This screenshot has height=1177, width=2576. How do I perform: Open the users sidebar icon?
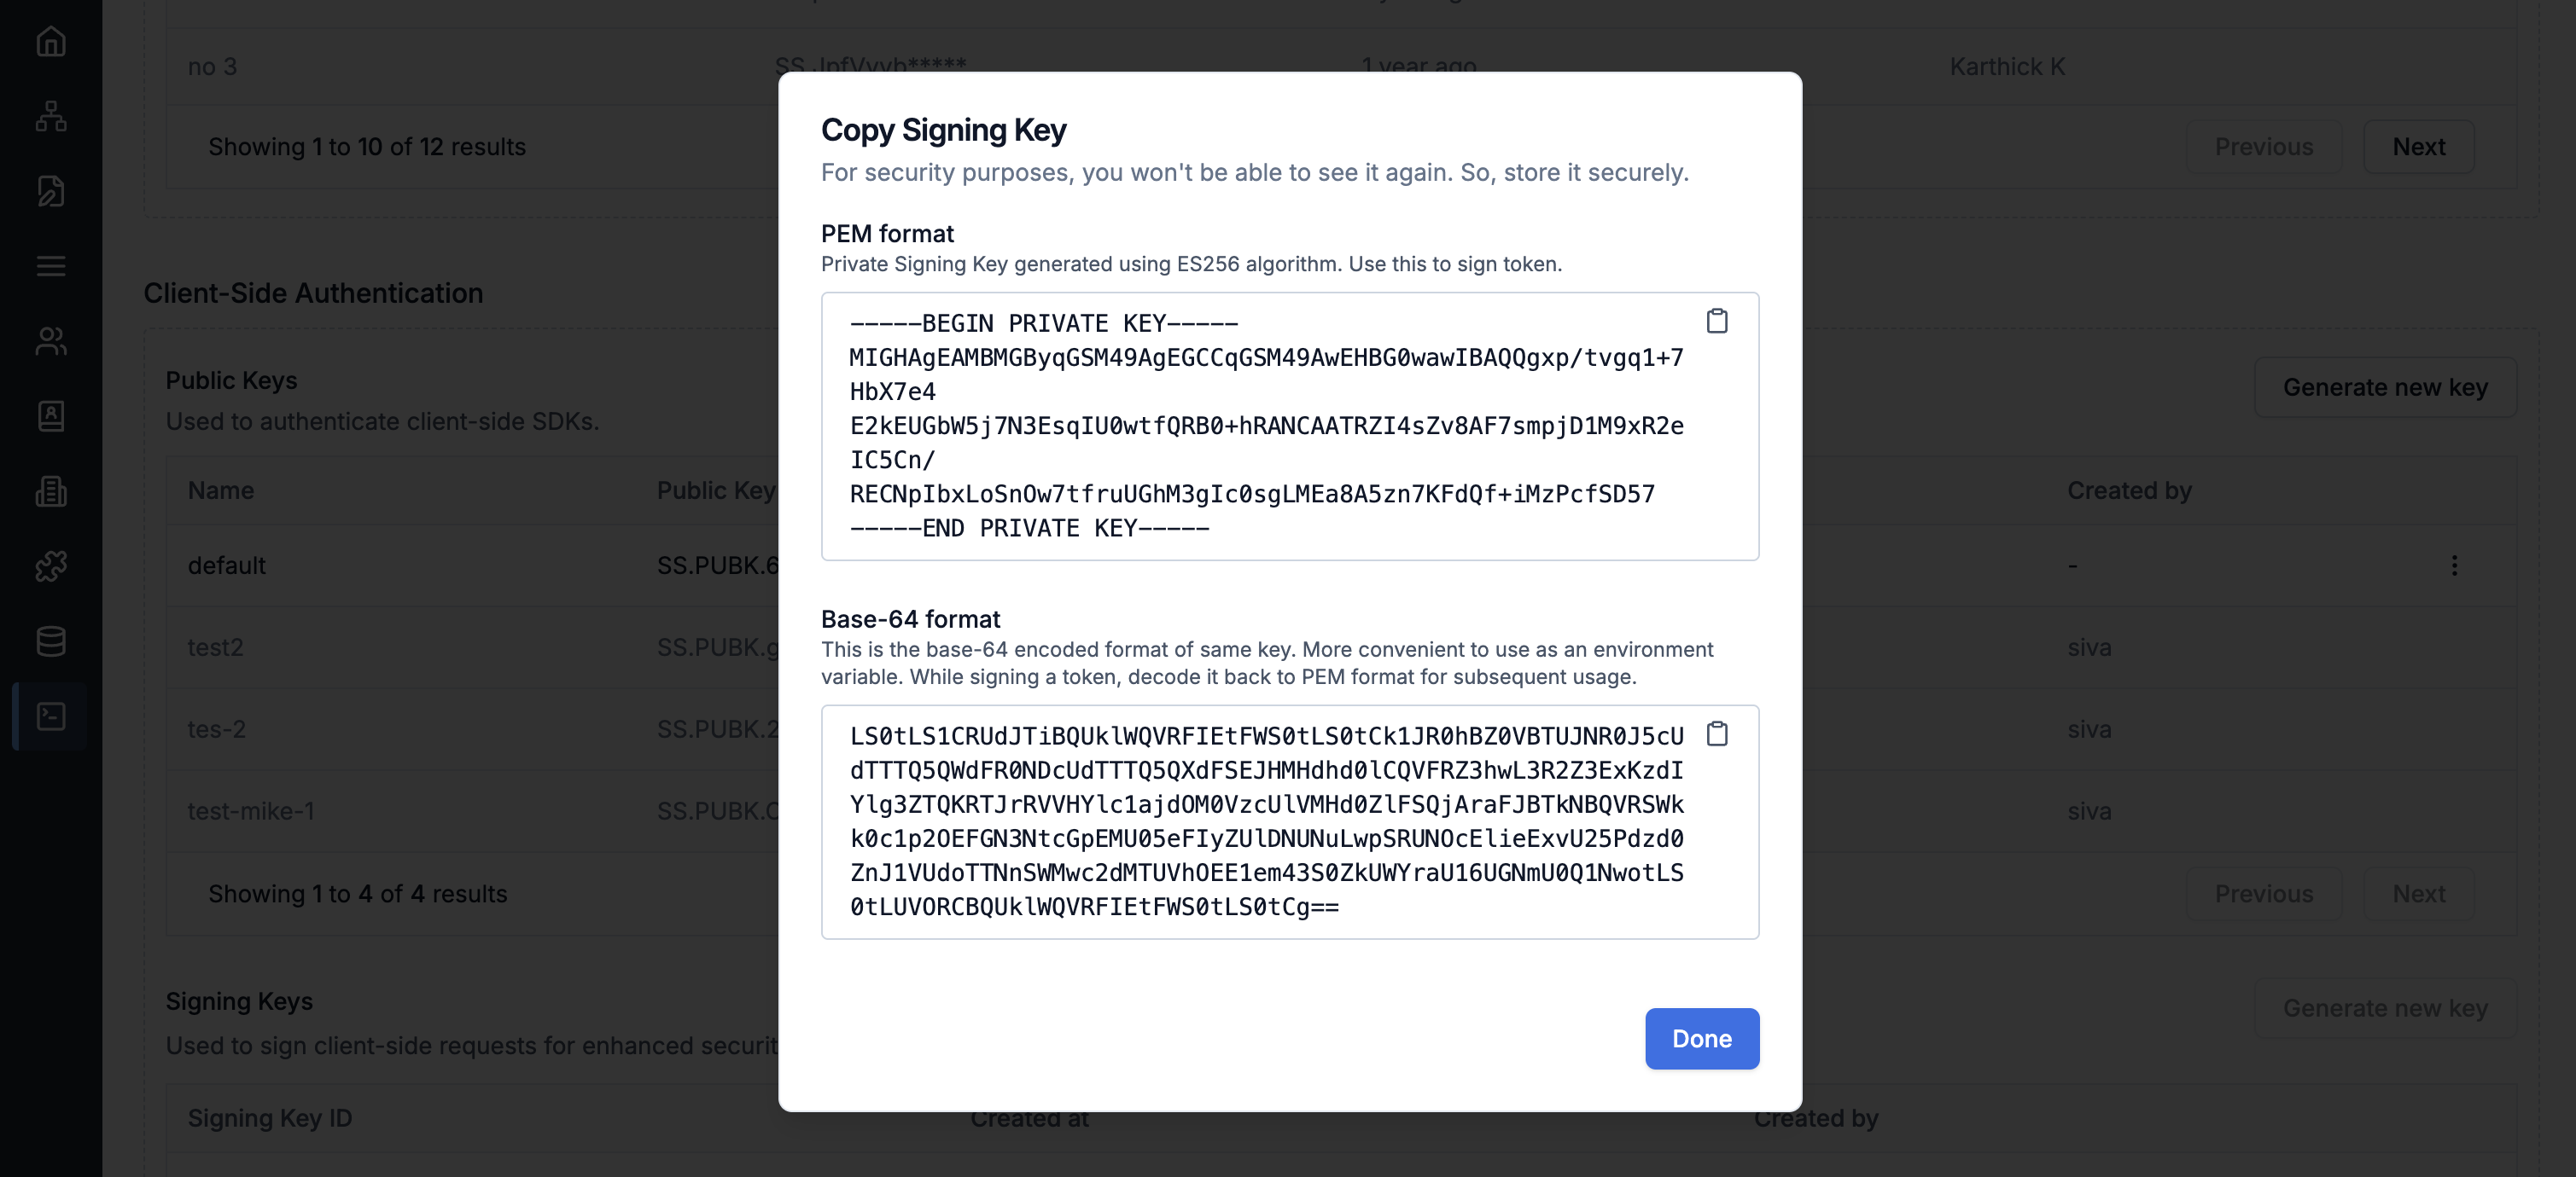[x=51, y=340]
